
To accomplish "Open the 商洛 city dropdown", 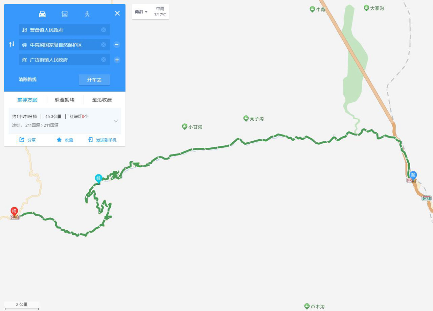I will [x=141, y=12].
